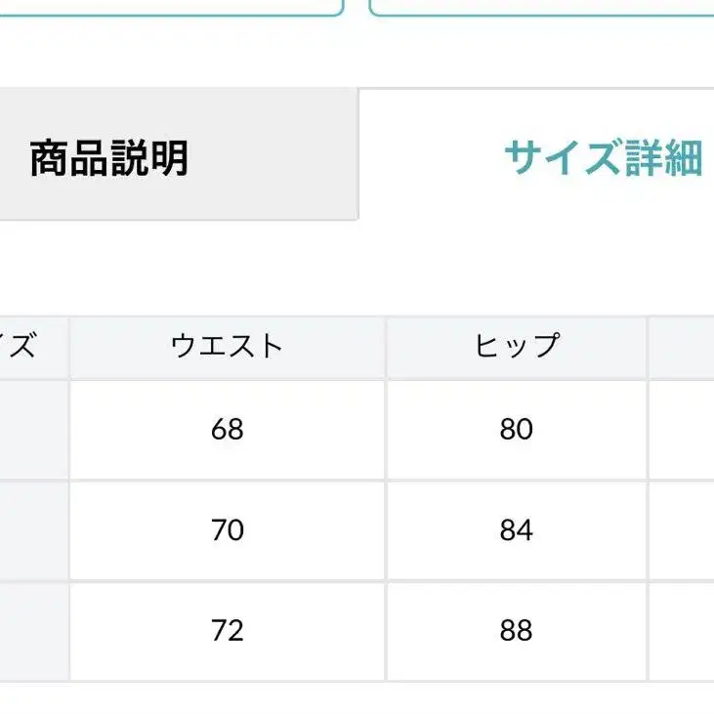Select the waist value 72 cell
The height and width of the screenshot is (714, 714).
pyautogui.click(x=227, y=631)
